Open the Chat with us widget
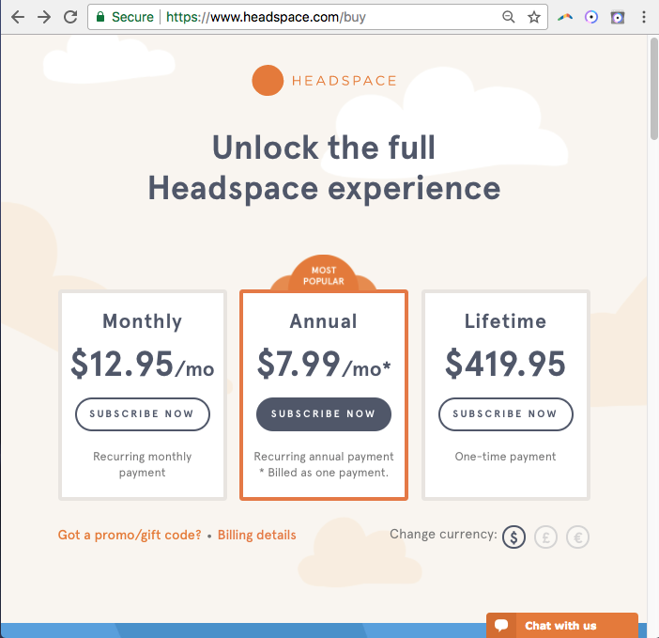Screen dimensions: 659x638 click(x=562, y=626)
